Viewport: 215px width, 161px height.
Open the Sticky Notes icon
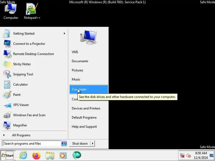click(7, 64)
